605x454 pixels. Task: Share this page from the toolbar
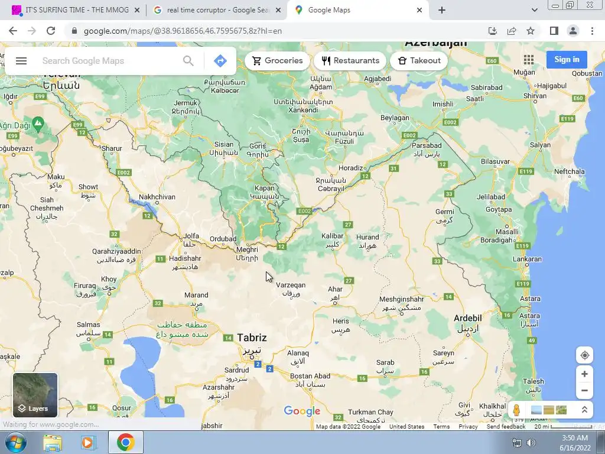[x=512, y=31]
